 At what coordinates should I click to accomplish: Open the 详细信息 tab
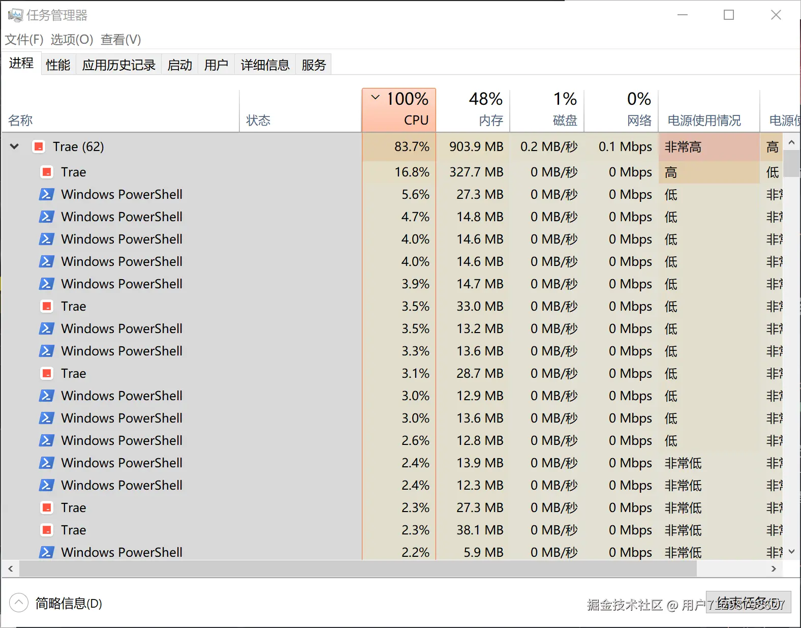[x=265, y=65]
